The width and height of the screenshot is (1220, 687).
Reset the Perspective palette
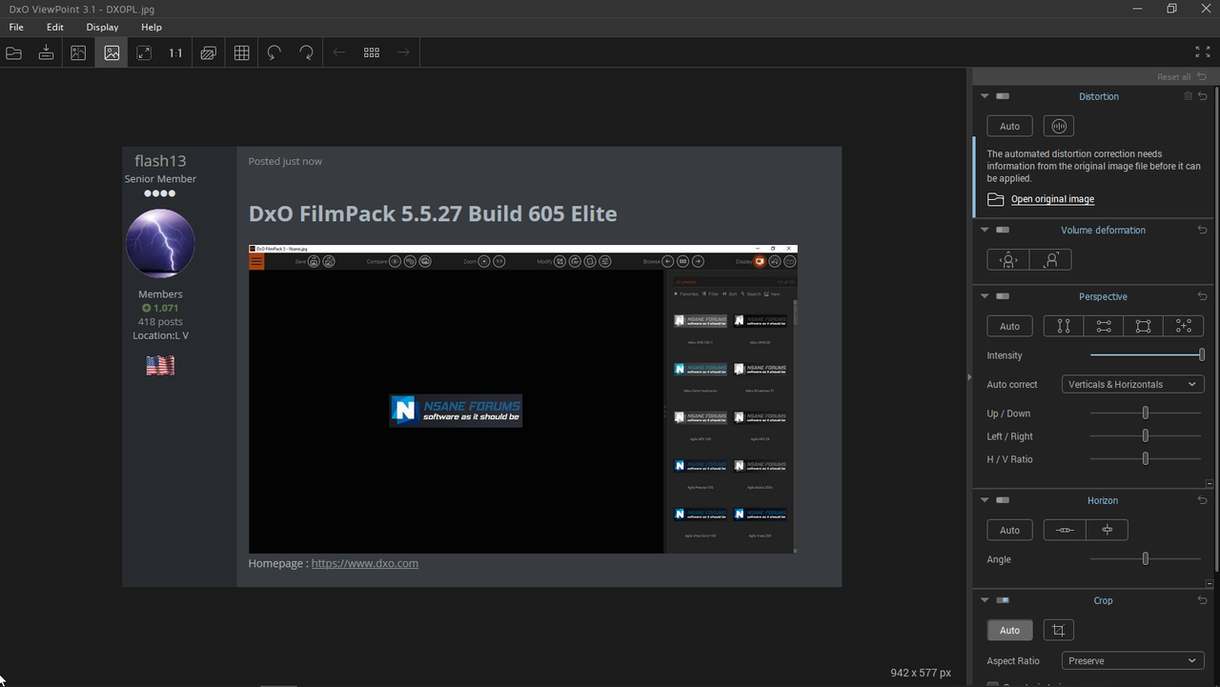(x=1203, y=296)
